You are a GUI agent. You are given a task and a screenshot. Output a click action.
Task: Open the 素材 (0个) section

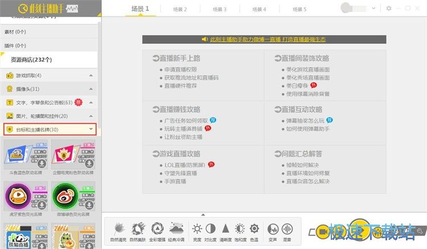tap(49, 32)
